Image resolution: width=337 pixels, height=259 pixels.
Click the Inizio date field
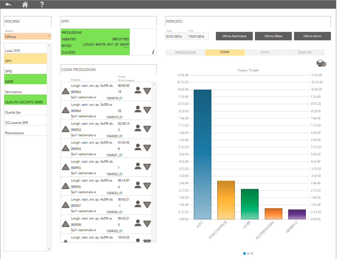pos(176,36)
